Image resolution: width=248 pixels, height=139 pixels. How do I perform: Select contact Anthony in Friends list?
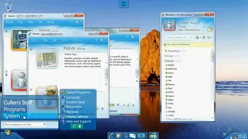[x=172, y=69]
